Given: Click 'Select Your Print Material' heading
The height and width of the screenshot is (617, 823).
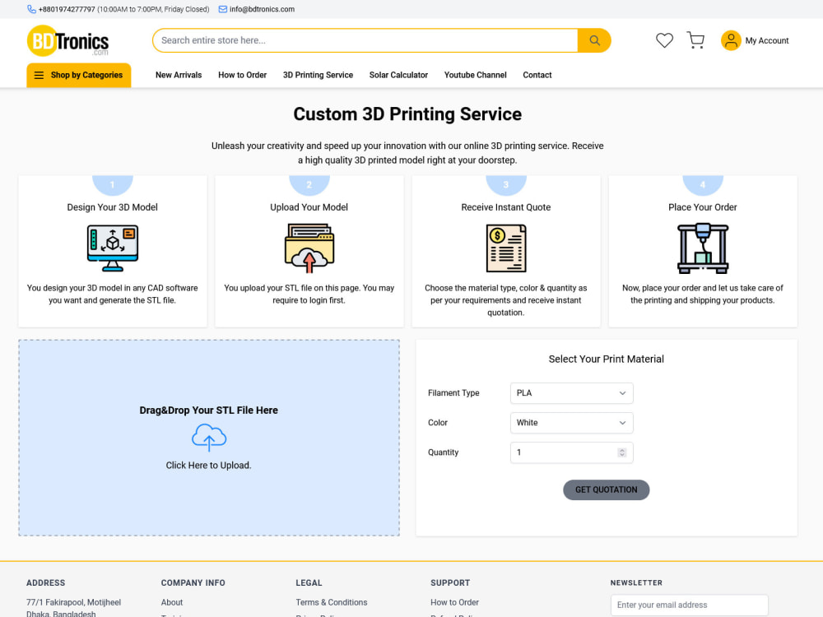Looking at the screenshot, I should pyautogui.click(x=607, y=359).
